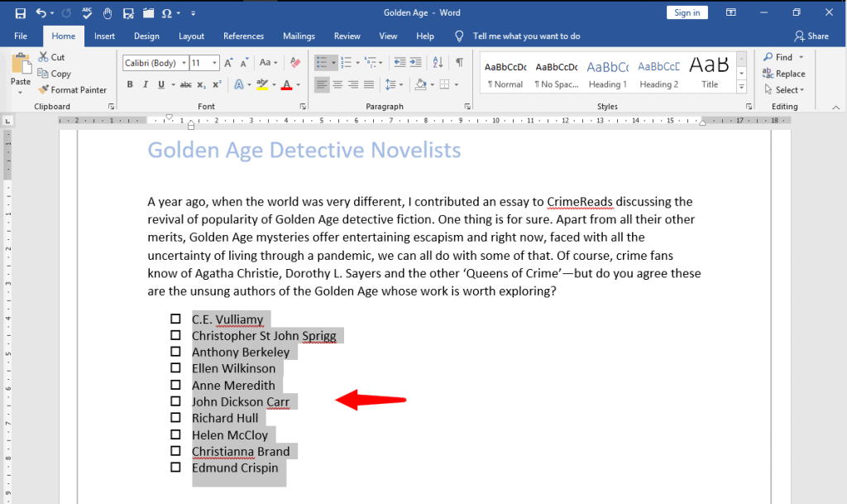
Task: Run spelling and grammar check icon
Action: pyautogui.click(x=86, y=13)
